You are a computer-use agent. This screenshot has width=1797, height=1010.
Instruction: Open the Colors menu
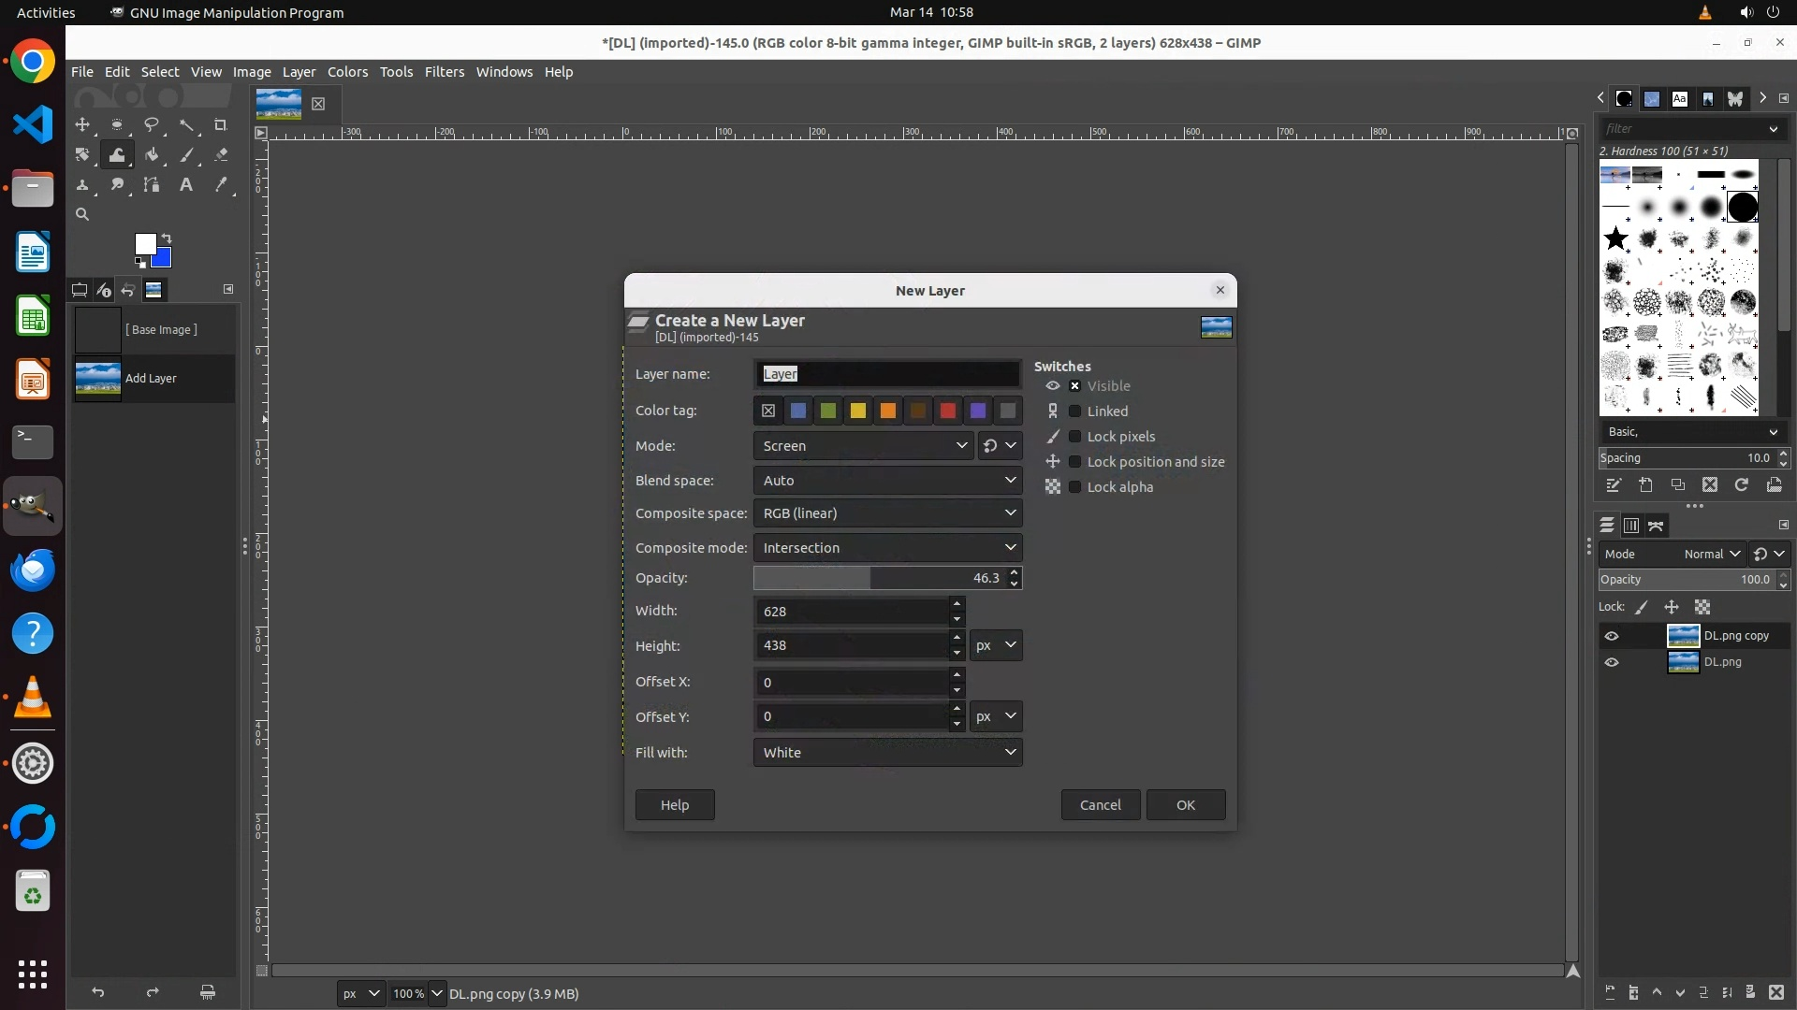[347, 72]
